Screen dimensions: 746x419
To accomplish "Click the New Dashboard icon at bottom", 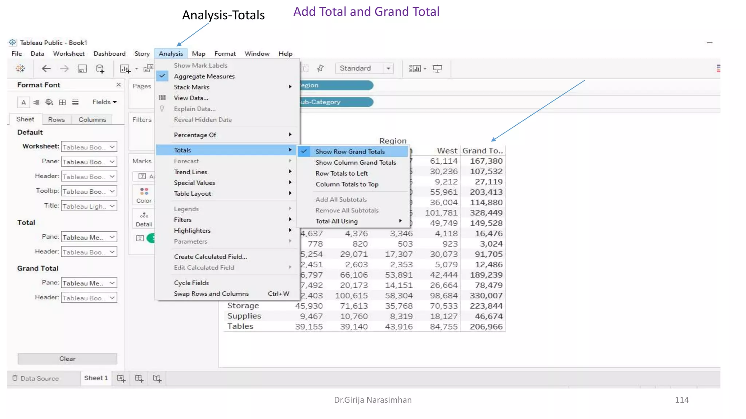I will coord(139,379).
